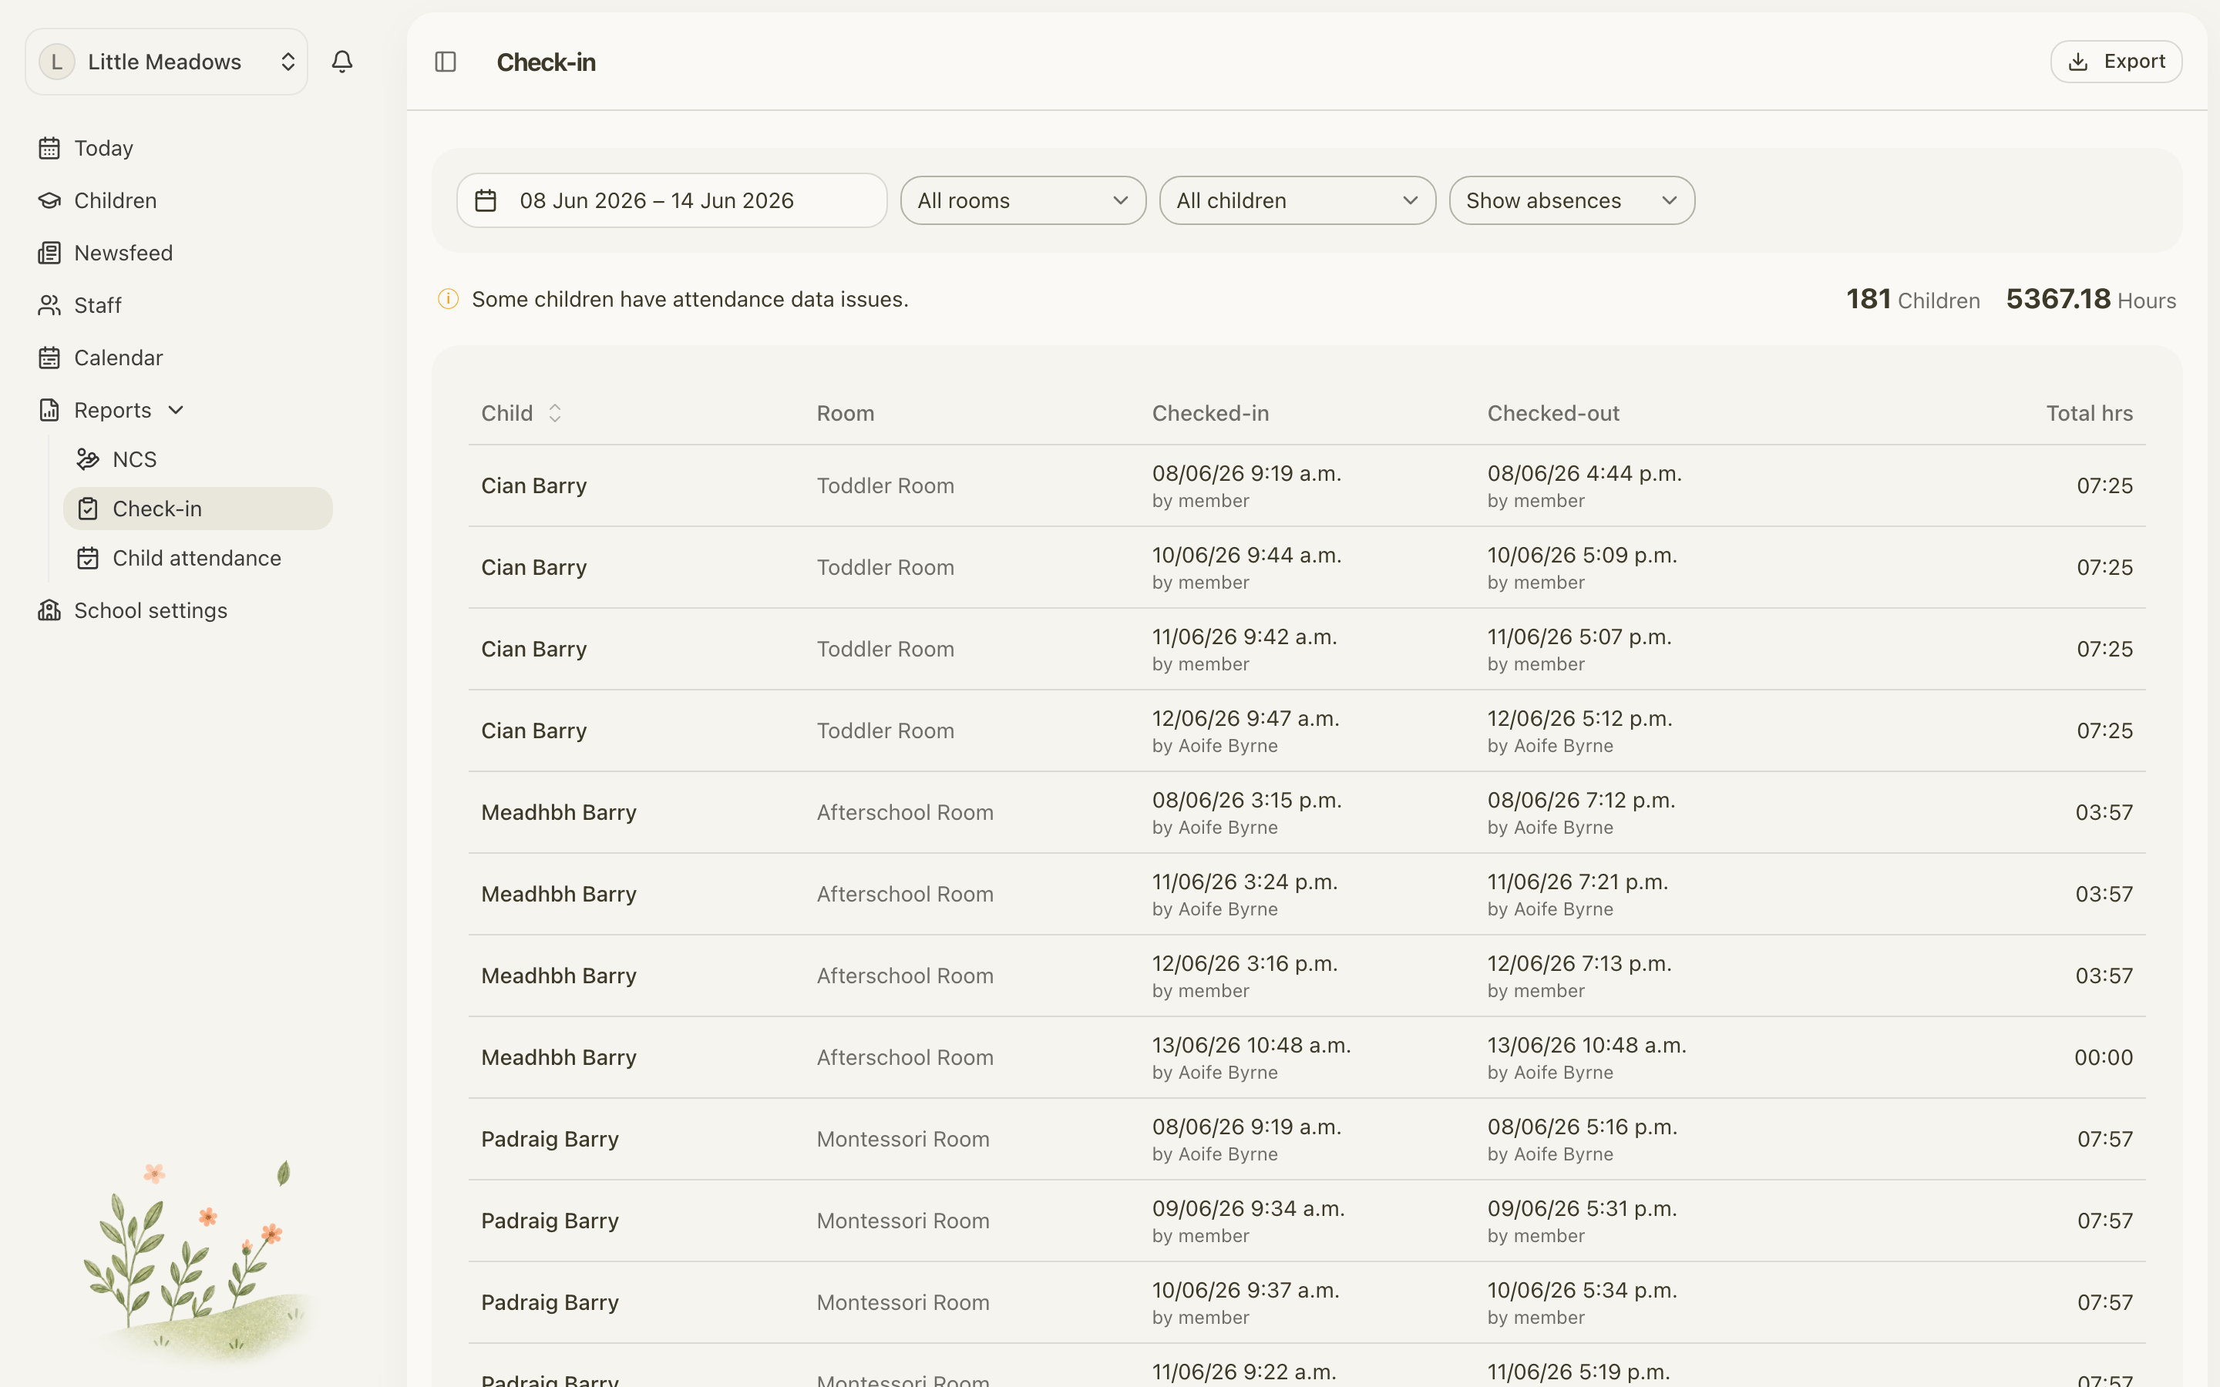The image size is (2220, 1387).
Task: Click the Export download icon
Action: point(2079,62)
